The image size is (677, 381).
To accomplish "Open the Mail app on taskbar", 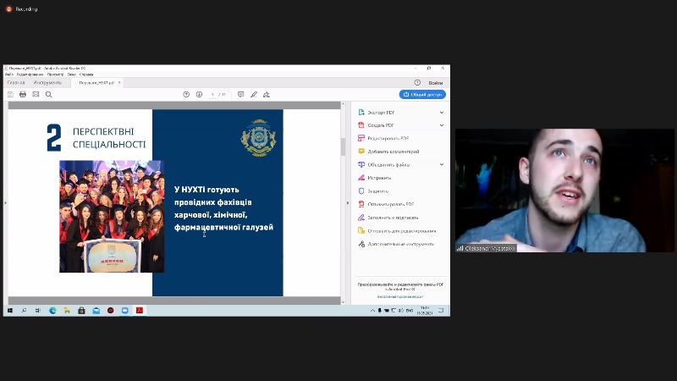I will click(x=96, y=311).
